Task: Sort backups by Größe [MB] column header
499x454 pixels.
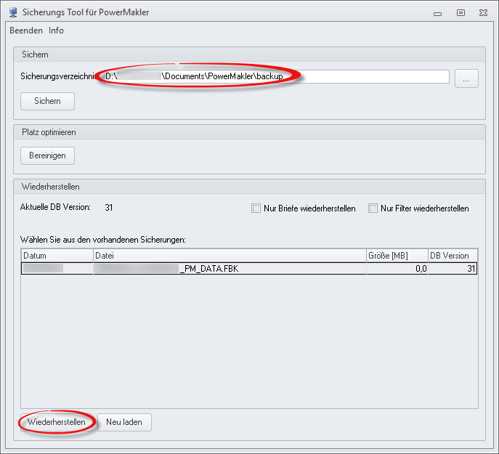Action: tap(397, 256)
